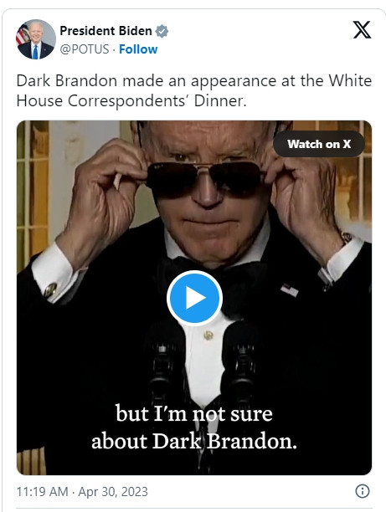The height and width of the screenshot is (512, 386).
Task: Click the blue verified badge beside President Biden
Action: click(x=162, y=31)
